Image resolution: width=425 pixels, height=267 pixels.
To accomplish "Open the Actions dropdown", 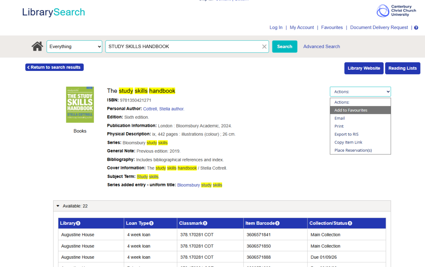I will [360, 92].
